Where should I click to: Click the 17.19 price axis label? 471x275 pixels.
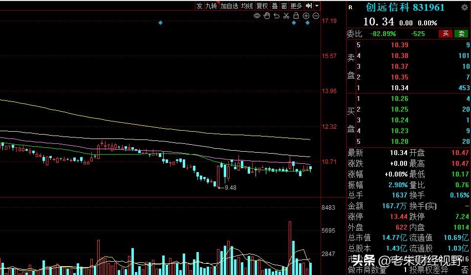(329, 20)
